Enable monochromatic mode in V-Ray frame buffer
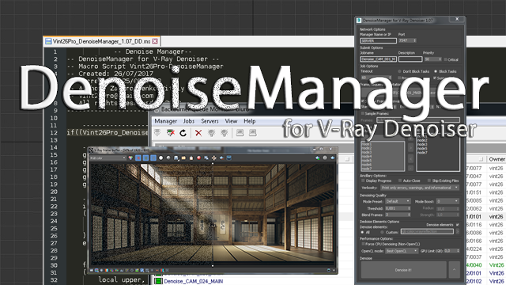The height and width of the screenshot is (285, 506). 168,158
